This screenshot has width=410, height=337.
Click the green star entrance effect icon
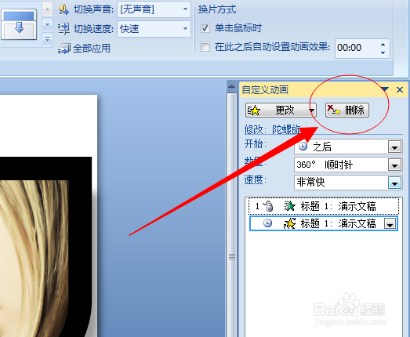(289, 206)
